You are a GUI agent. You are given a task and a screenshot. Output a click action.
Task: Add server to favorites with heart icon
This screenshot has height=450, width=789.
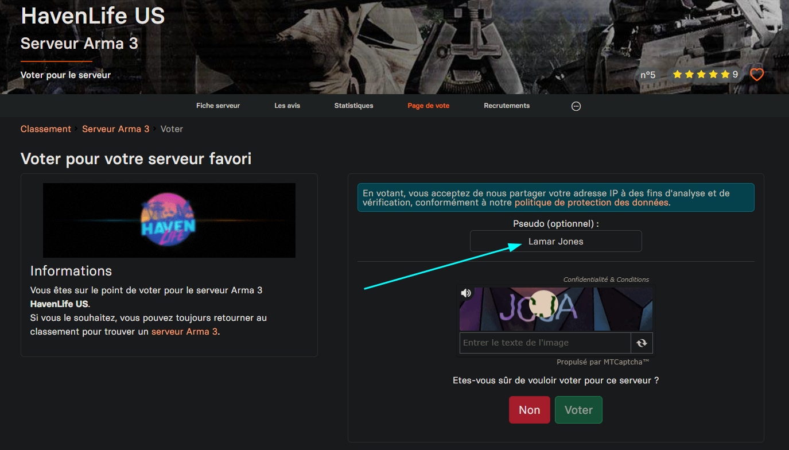[x=757, y=75]
